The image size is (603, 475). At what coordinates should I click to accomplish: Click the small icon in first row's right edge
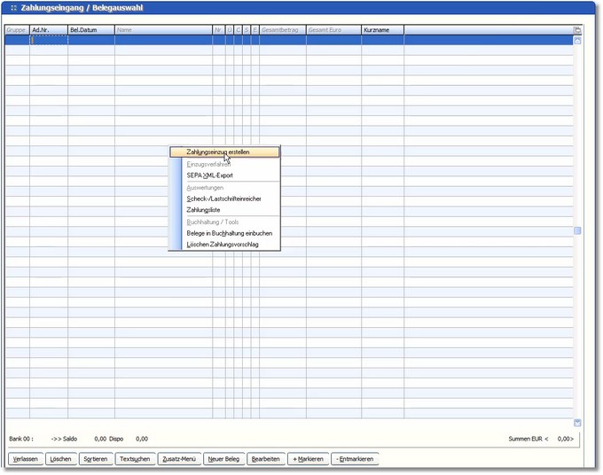tap(578, 41)
